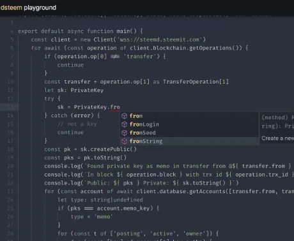Click 'catch (error)' on line 14
Image resolution: width=294 pixels, height=241 pixels.
[72, 115]
